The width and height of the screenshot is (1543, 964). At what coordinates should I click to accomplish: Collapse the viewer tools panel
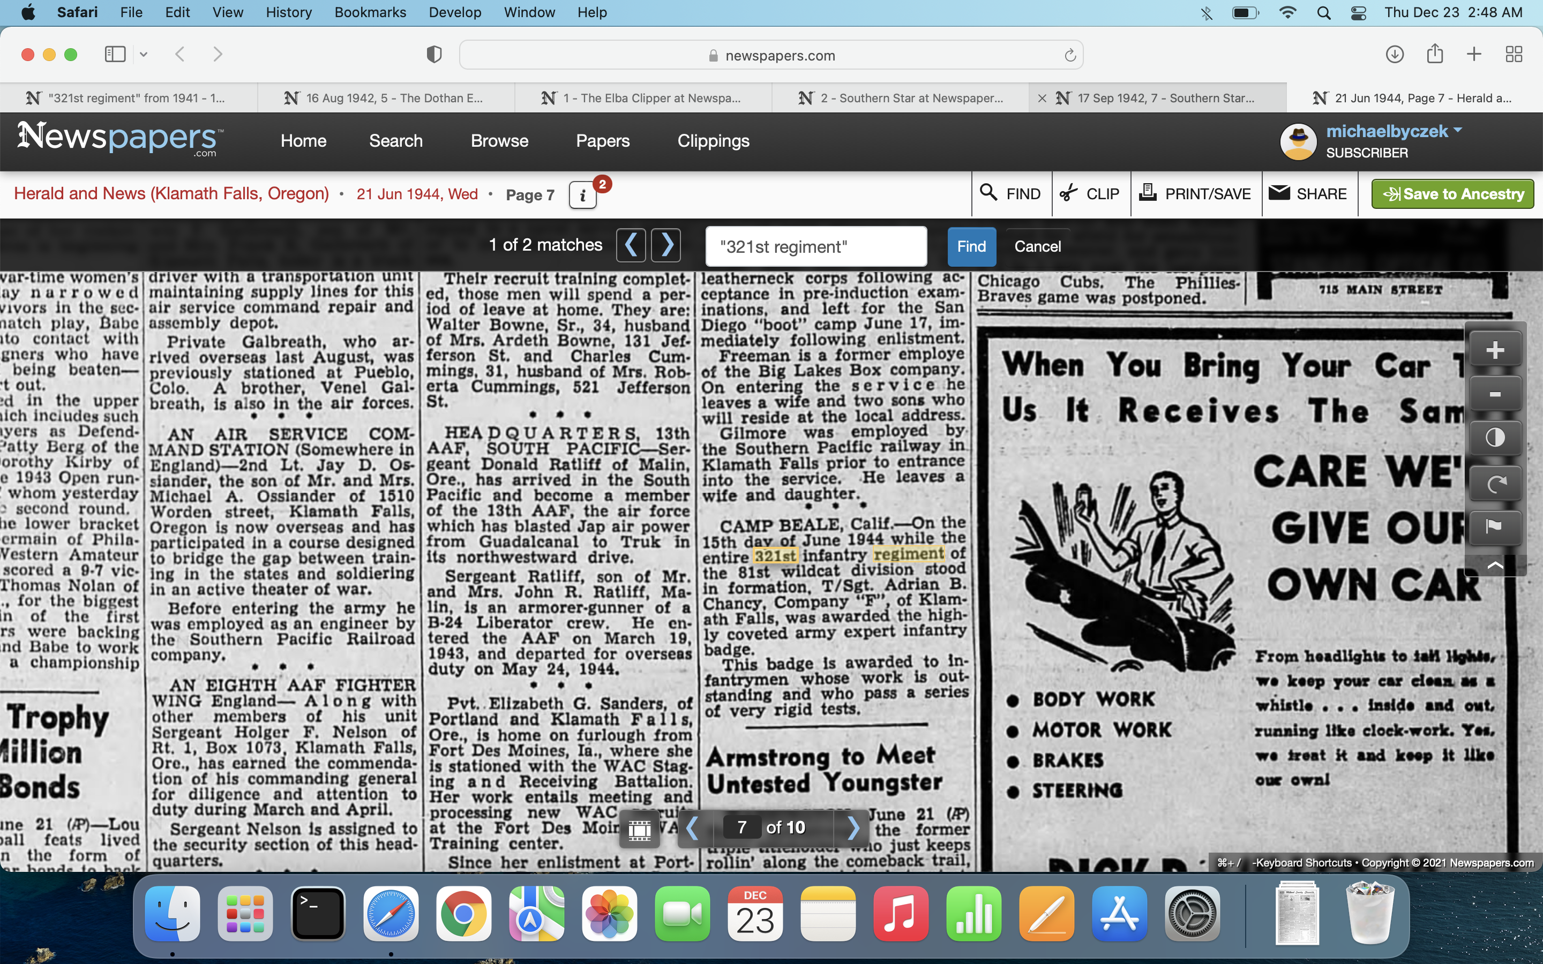tap(1495, 566)
